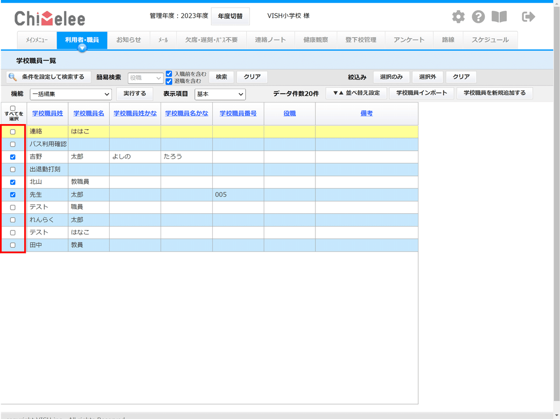Image resolution: width=560 pixels, height=419 pixels.
Task: Check the 出退勤打刻 row checkbox
Action: coord(13,170)
